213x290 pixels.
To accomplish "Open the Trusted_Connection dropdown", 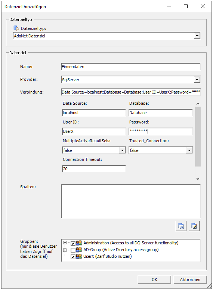I will (x=189, y=150).
